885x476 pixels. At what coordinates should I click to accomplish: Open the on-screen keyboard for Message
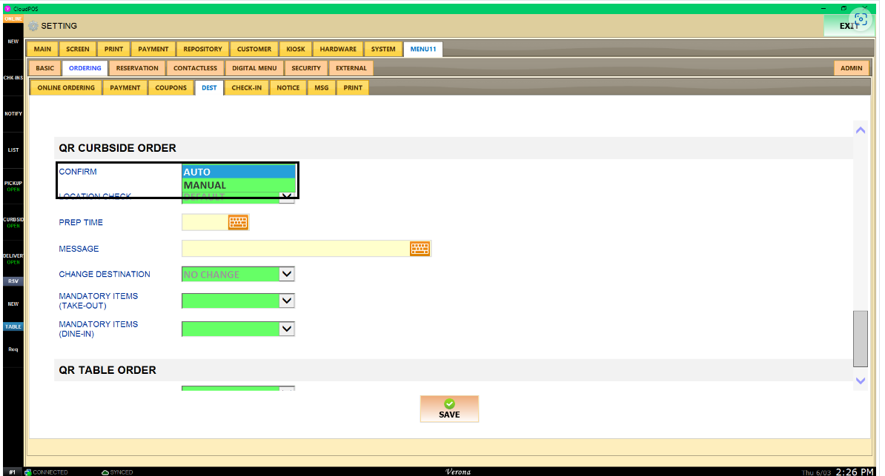click(420, 249)
